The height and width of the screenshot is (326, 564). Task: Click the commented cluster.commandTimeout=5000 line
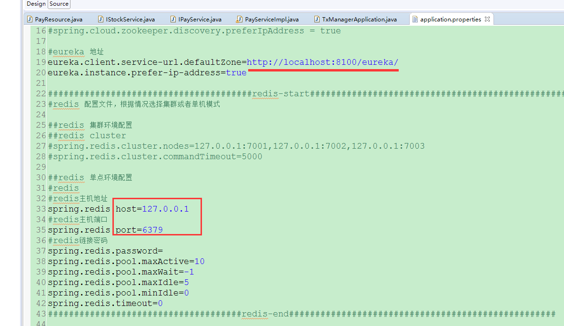pyautogui.click(x=155, y=156)
